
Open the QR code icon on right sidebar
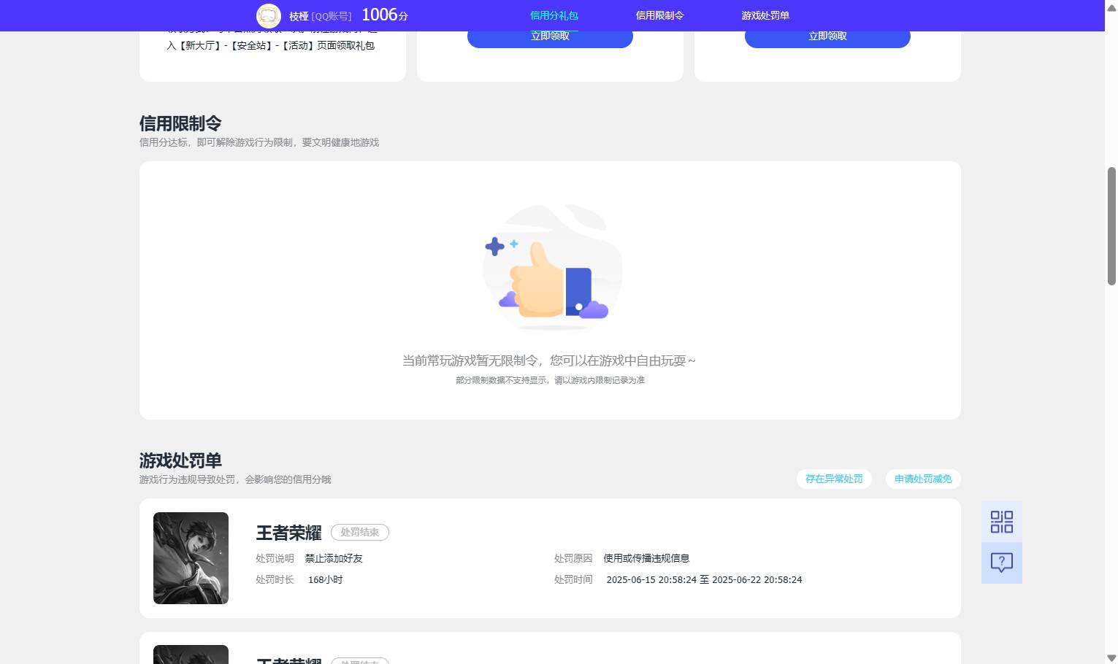(x=1001, y=522)
